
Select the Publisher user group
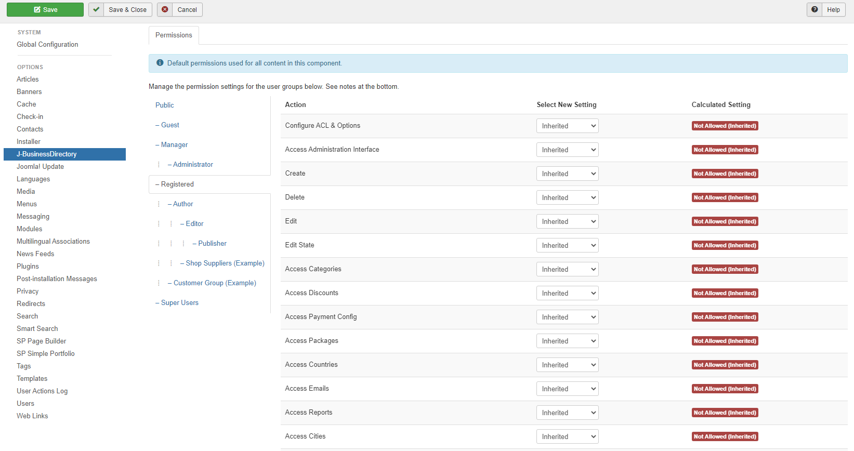[212, 243]
